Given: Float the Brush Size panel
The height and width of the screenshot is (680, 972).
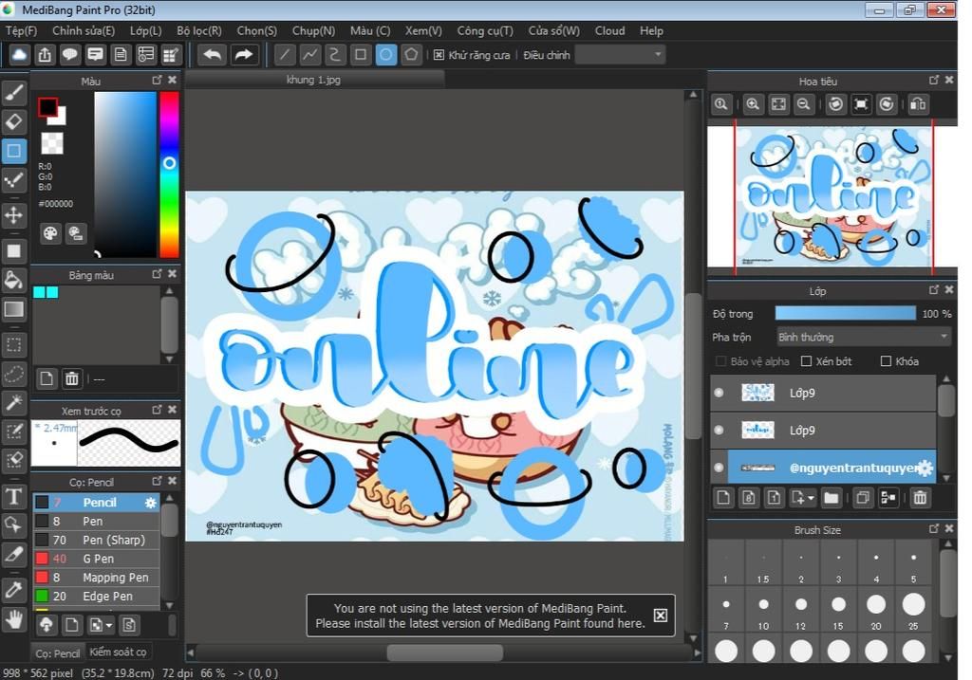Looking at the screenshot, I should [934, 528].
